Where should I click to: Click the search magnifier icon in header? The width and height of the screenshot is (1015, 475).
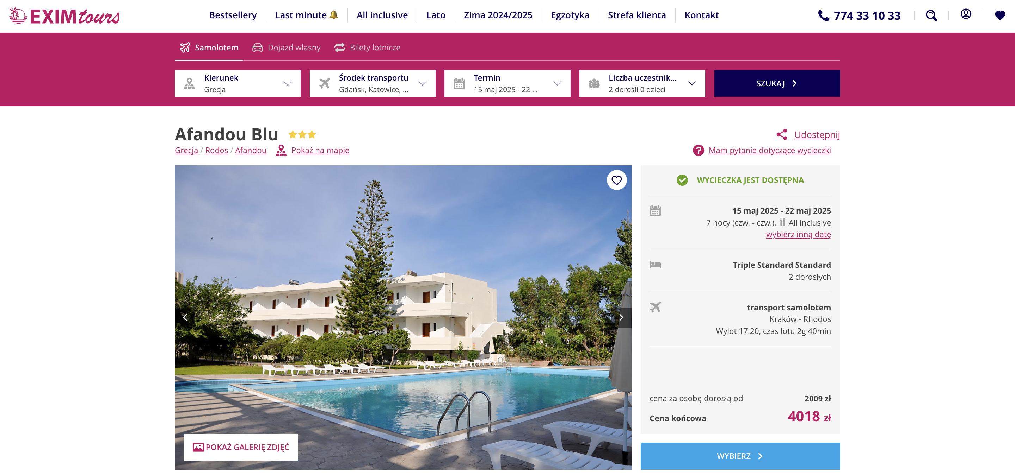[x=931, y=15]
